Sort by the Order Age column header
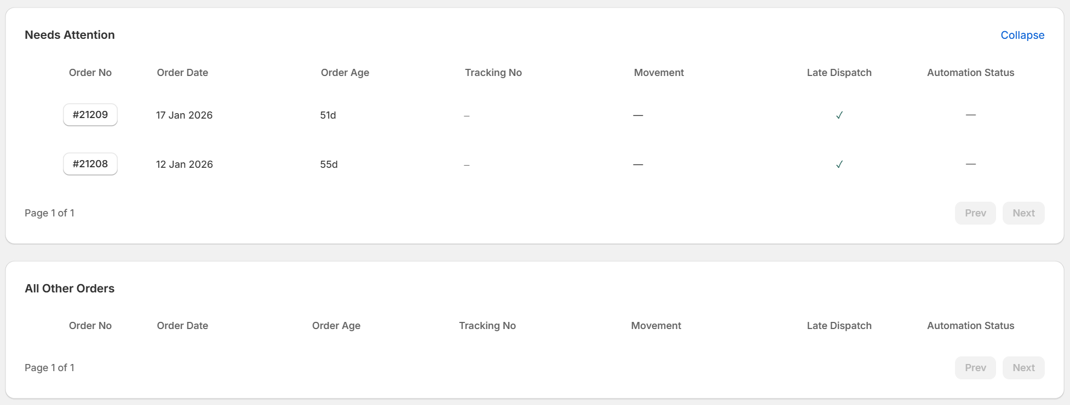Screen dimensions: 1070x405 (x=345, y=72)
